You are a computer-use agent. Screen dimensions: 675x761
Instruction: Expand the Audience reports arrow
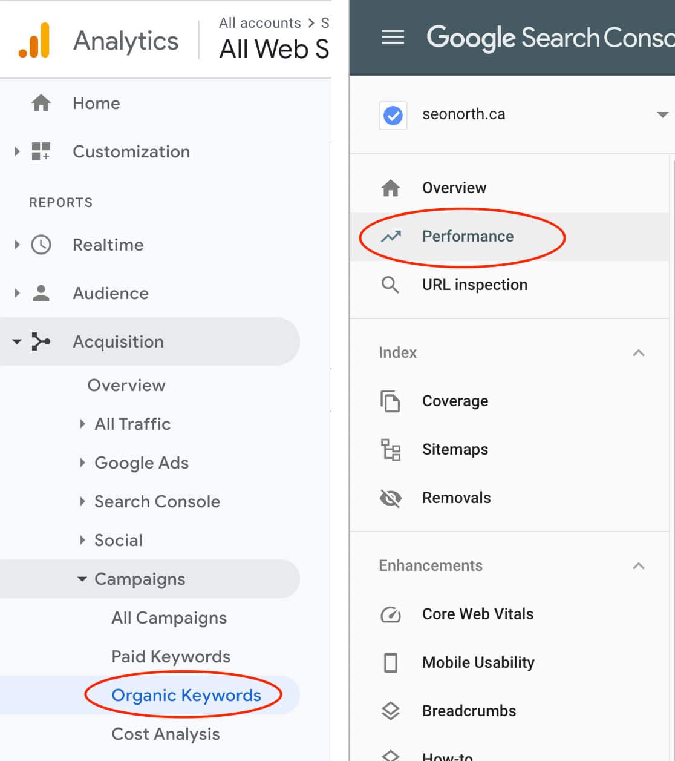[x=17, y=293]
